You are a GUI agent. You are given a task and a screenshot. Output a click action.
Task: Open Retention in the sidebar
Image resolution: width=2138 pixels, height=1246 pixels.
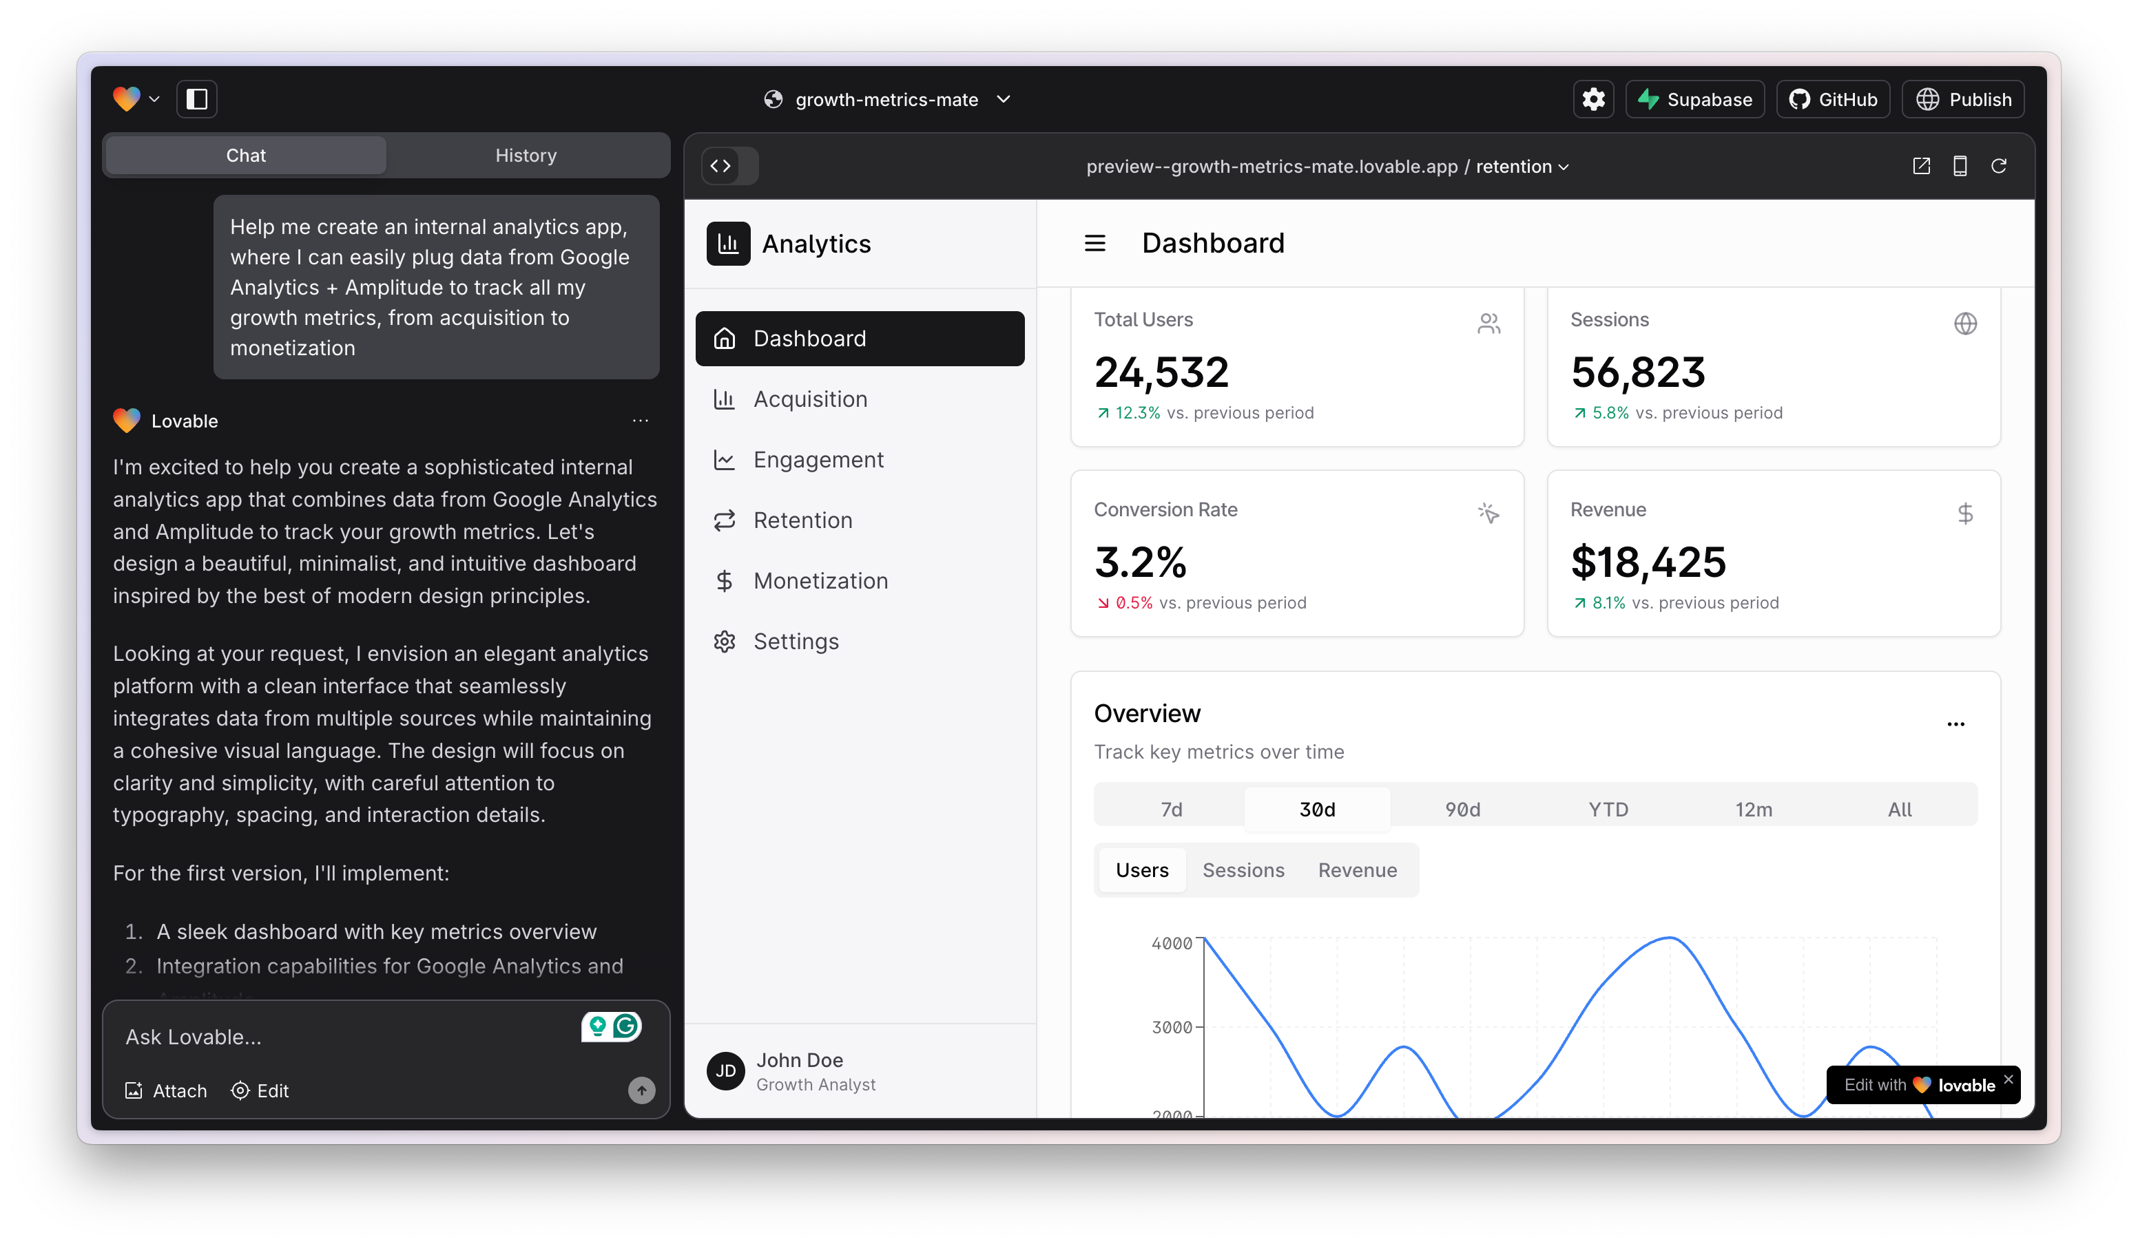[x=860, y=520]
